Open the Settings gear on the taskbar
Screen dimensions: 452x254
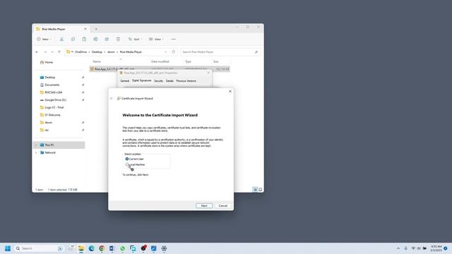click(164, 248)
